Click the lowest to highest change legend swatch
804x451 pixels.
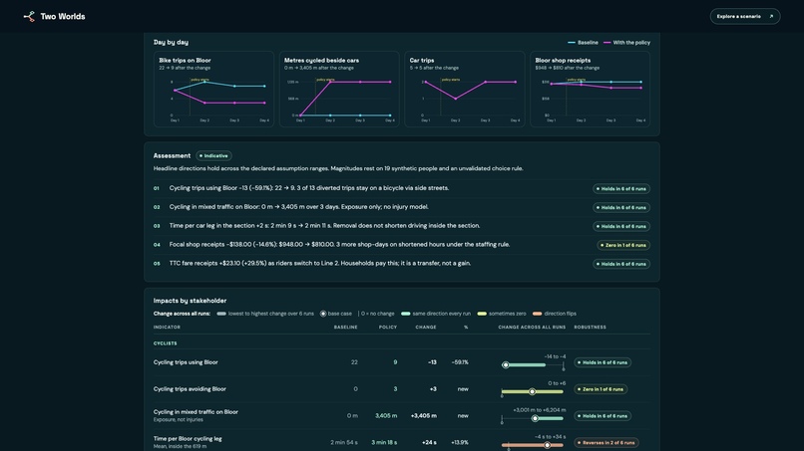[x=221, y=314]
